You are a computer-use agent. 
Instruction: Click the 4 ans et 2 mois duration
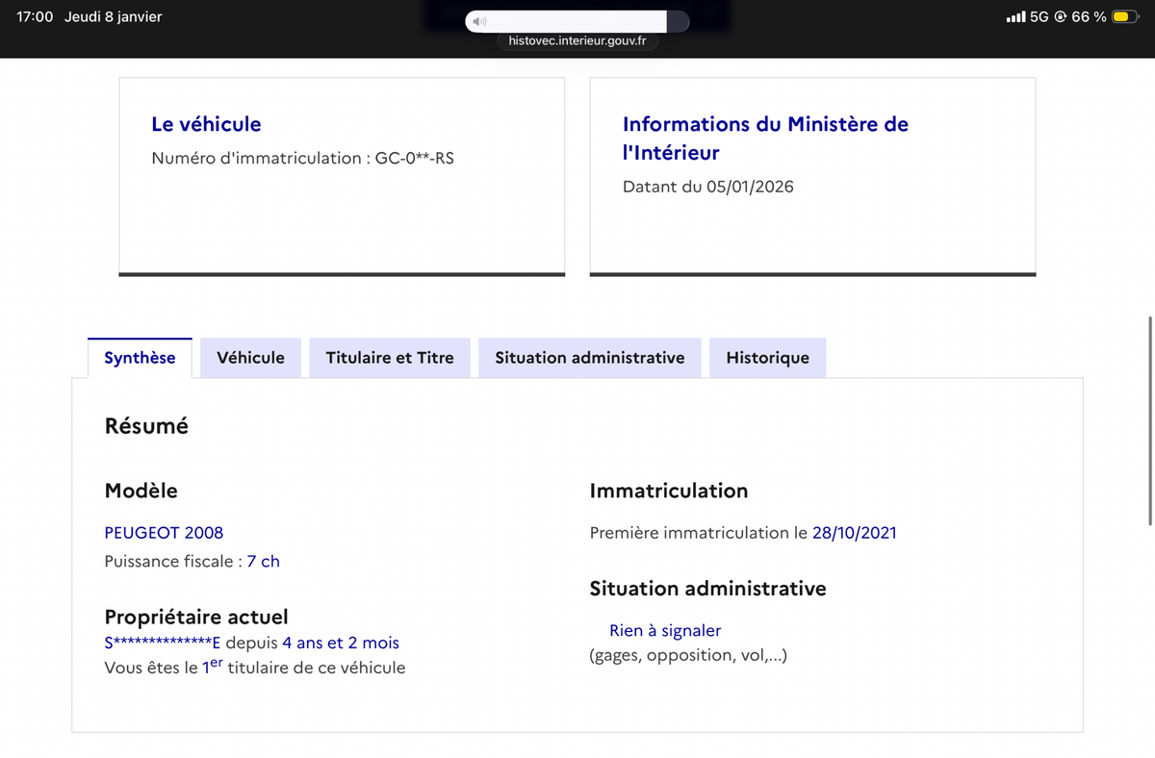[341, 643]
